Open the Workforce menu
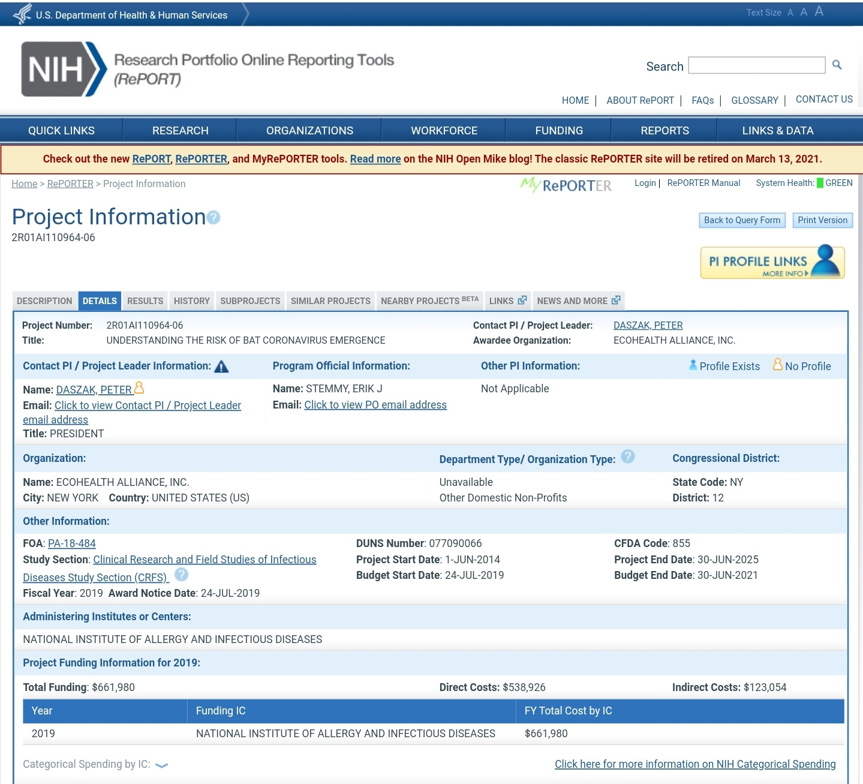Viewport: 863px width, 784px height. coord(444,130)
